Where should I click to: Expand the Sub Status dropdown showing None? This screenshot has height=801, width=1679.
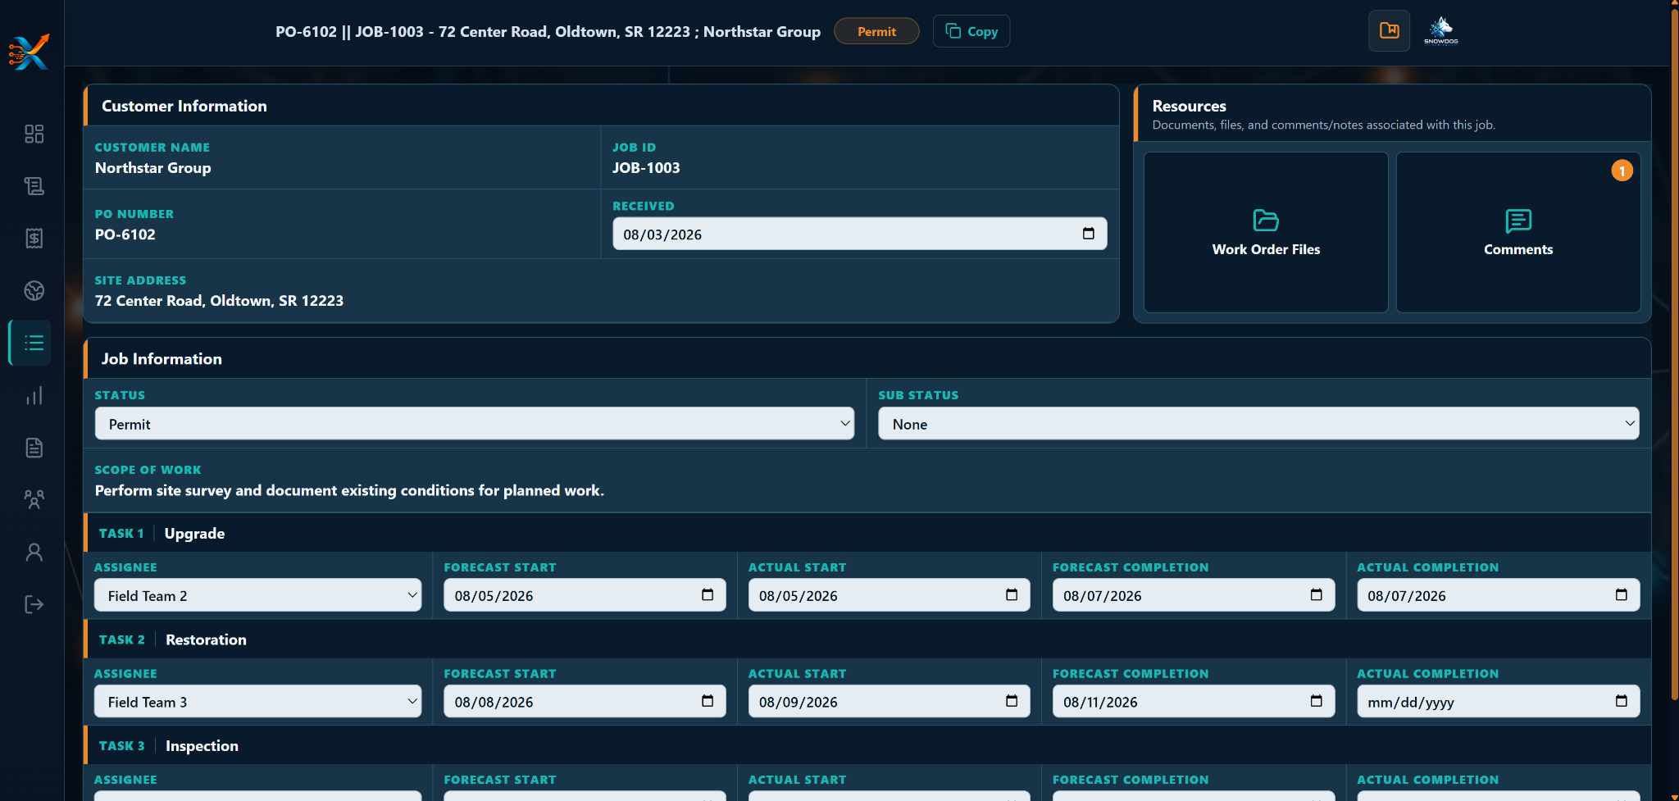pyautogui.click(x=1258, y=424)
